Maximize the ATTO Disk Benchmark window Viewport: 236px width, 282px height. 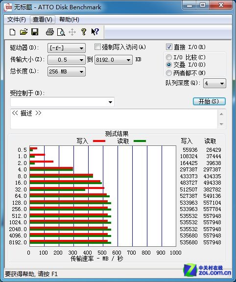click(x=203, y=5)
